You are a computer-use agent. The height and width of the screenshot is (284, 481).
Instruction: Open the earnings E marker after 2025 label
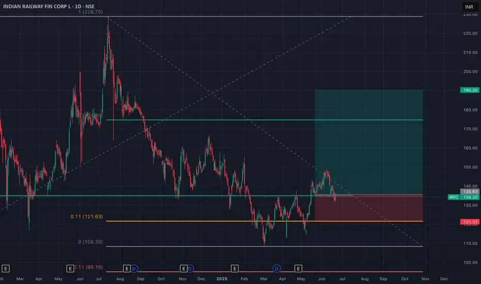click(235, 269)
